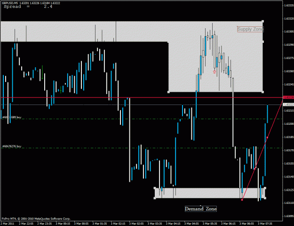The height and width of the screenshot is (226, 294).
Task: Click the "3 Mar 00:55" time axis label
Action: pos(81,224)
